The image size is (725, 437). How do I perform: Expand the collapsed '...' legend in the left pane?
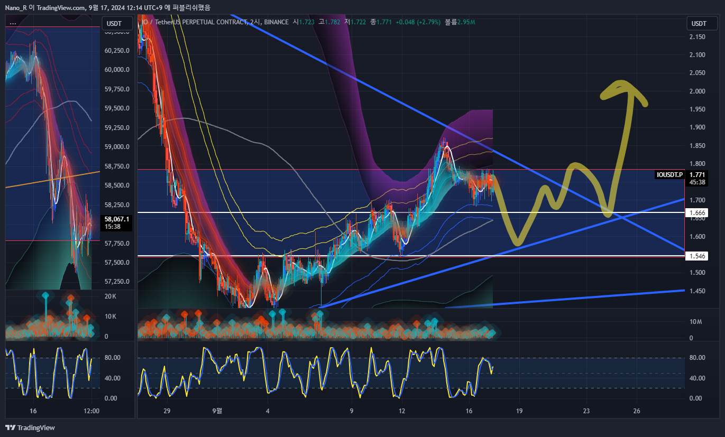[13, 23]
